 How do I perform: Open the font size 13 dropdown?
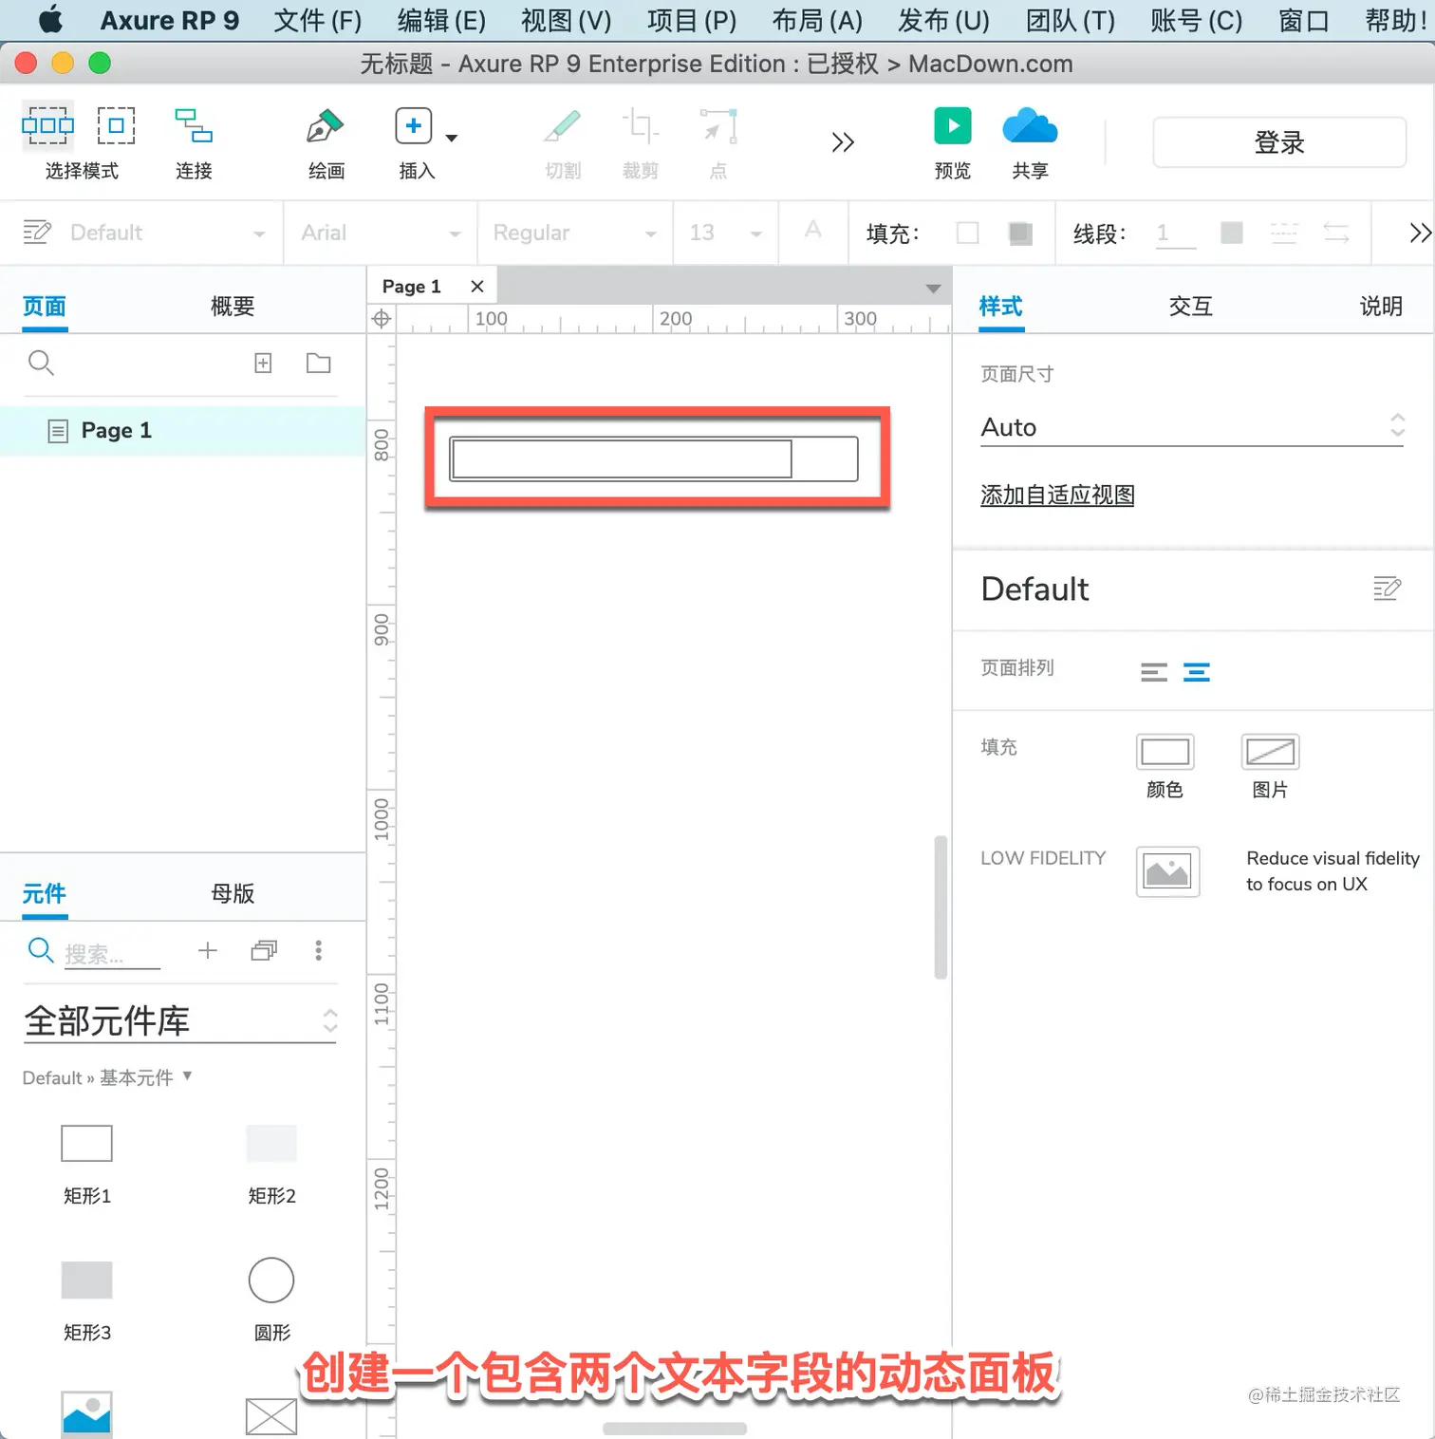[x=756, y=234]
